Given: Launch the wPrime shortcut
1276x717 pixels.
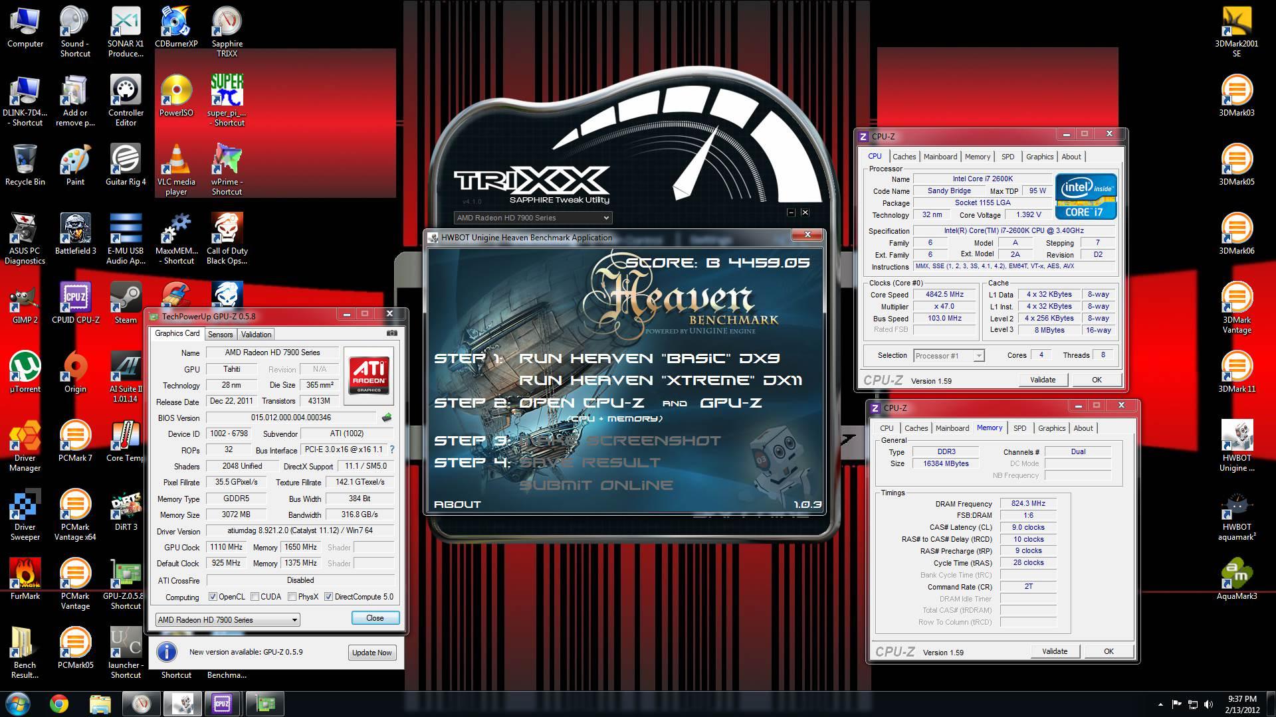Looking at the screenshot, I should point(227,170).
